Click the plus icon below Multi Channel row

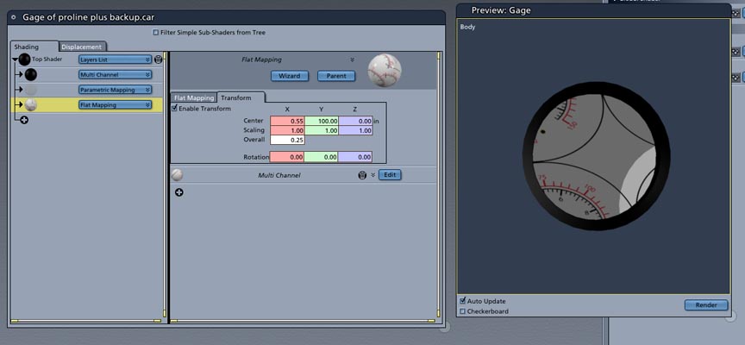[178, 191]
